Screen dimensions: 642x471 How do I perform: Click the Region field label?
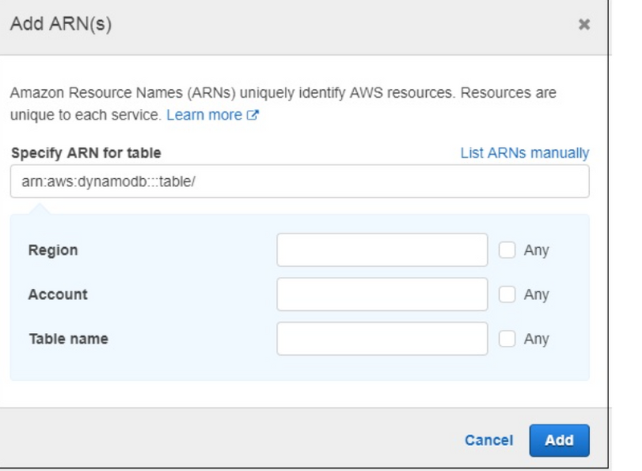tap(53, 250)
